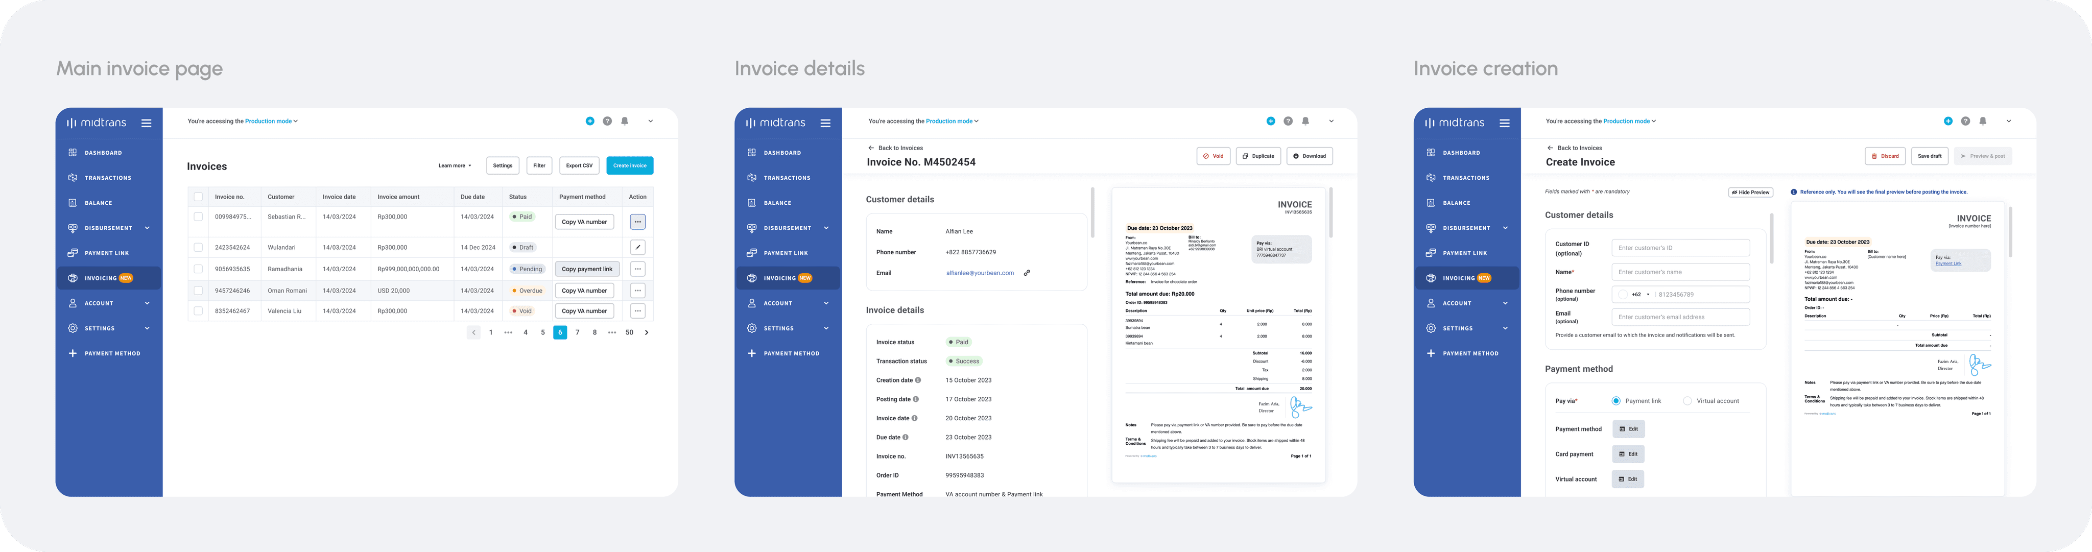Click the pencil edit icon in Wulandari's row
Image resolution: width=2092 pixels, height=552 pixels.
coord(637,247)
